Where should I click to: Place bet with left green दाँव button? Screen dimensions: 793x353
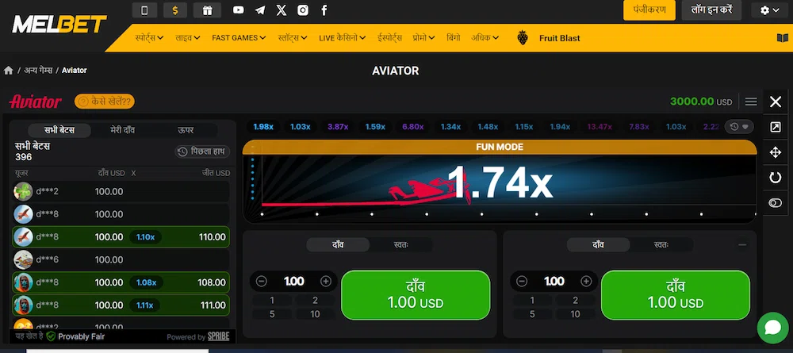click(x=416, y=295)
